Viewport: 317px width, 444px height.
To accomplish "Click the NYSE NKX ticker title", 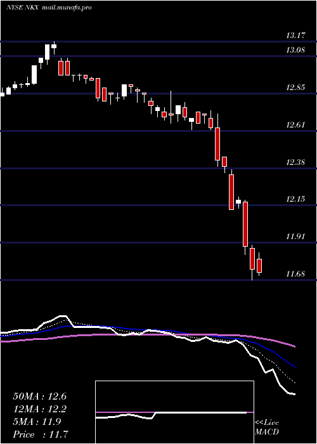I will [x=22, y=8].
